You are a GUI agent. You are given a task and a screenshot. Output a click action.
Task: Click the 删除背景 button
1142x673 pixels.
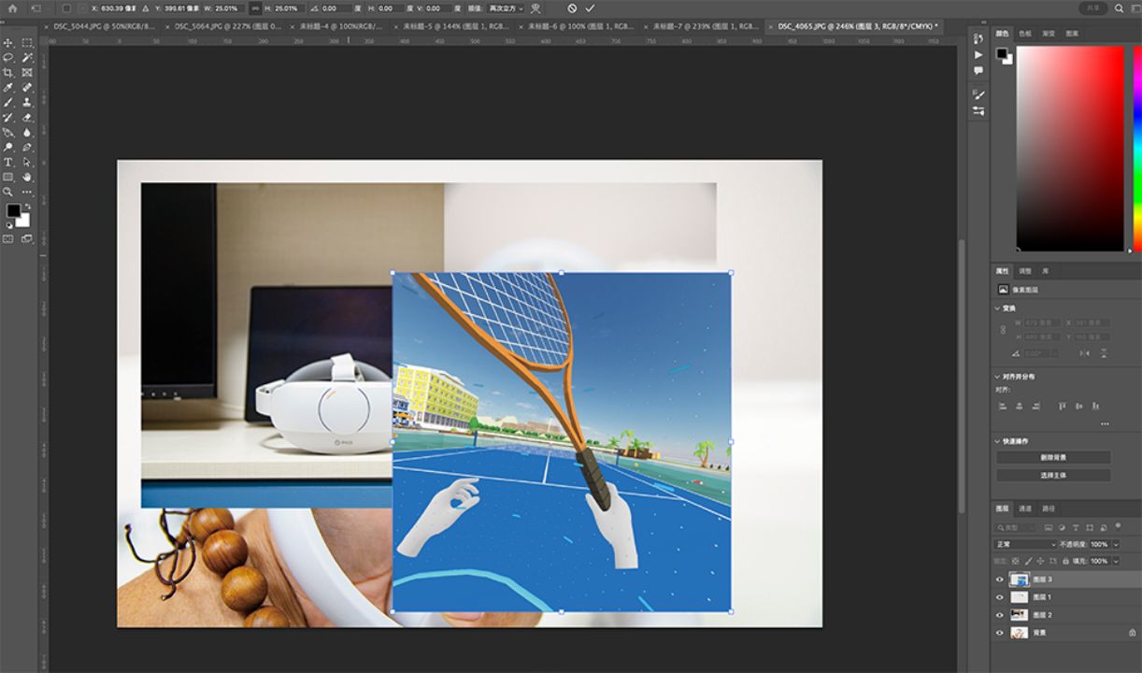(x=1053, y=458)
